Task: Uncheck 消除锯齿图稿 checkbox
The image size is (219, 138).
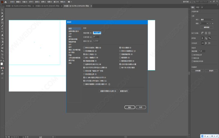Action: [84, 61]
